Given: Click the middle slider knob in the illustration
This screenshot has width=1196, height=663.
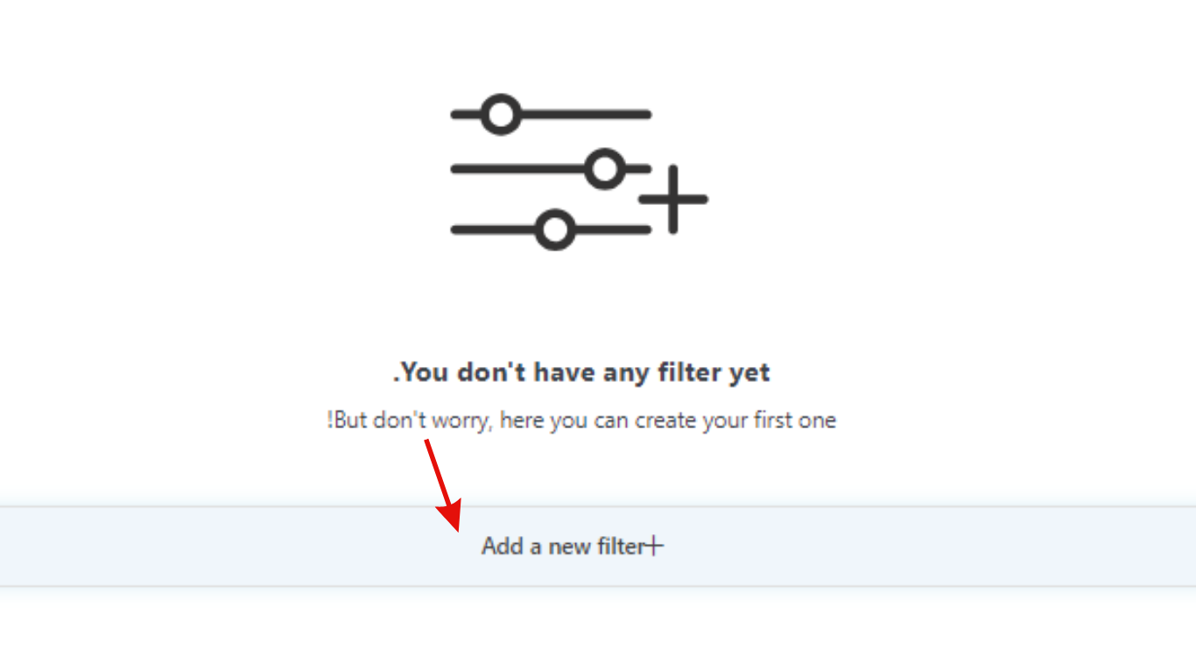Looking at the screenshot, I should click(x=605, y=169).
